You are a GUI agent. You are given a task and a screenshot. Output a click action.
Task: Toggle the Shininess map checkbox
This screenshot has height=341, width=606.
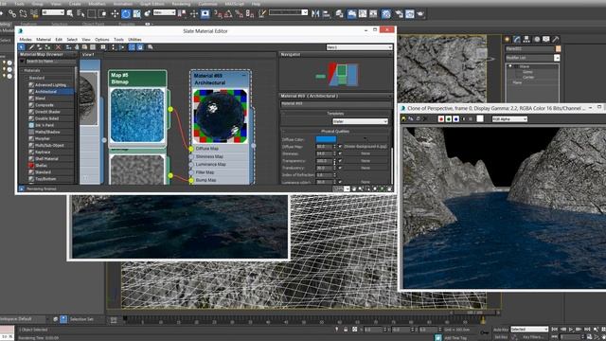[340, 153]
